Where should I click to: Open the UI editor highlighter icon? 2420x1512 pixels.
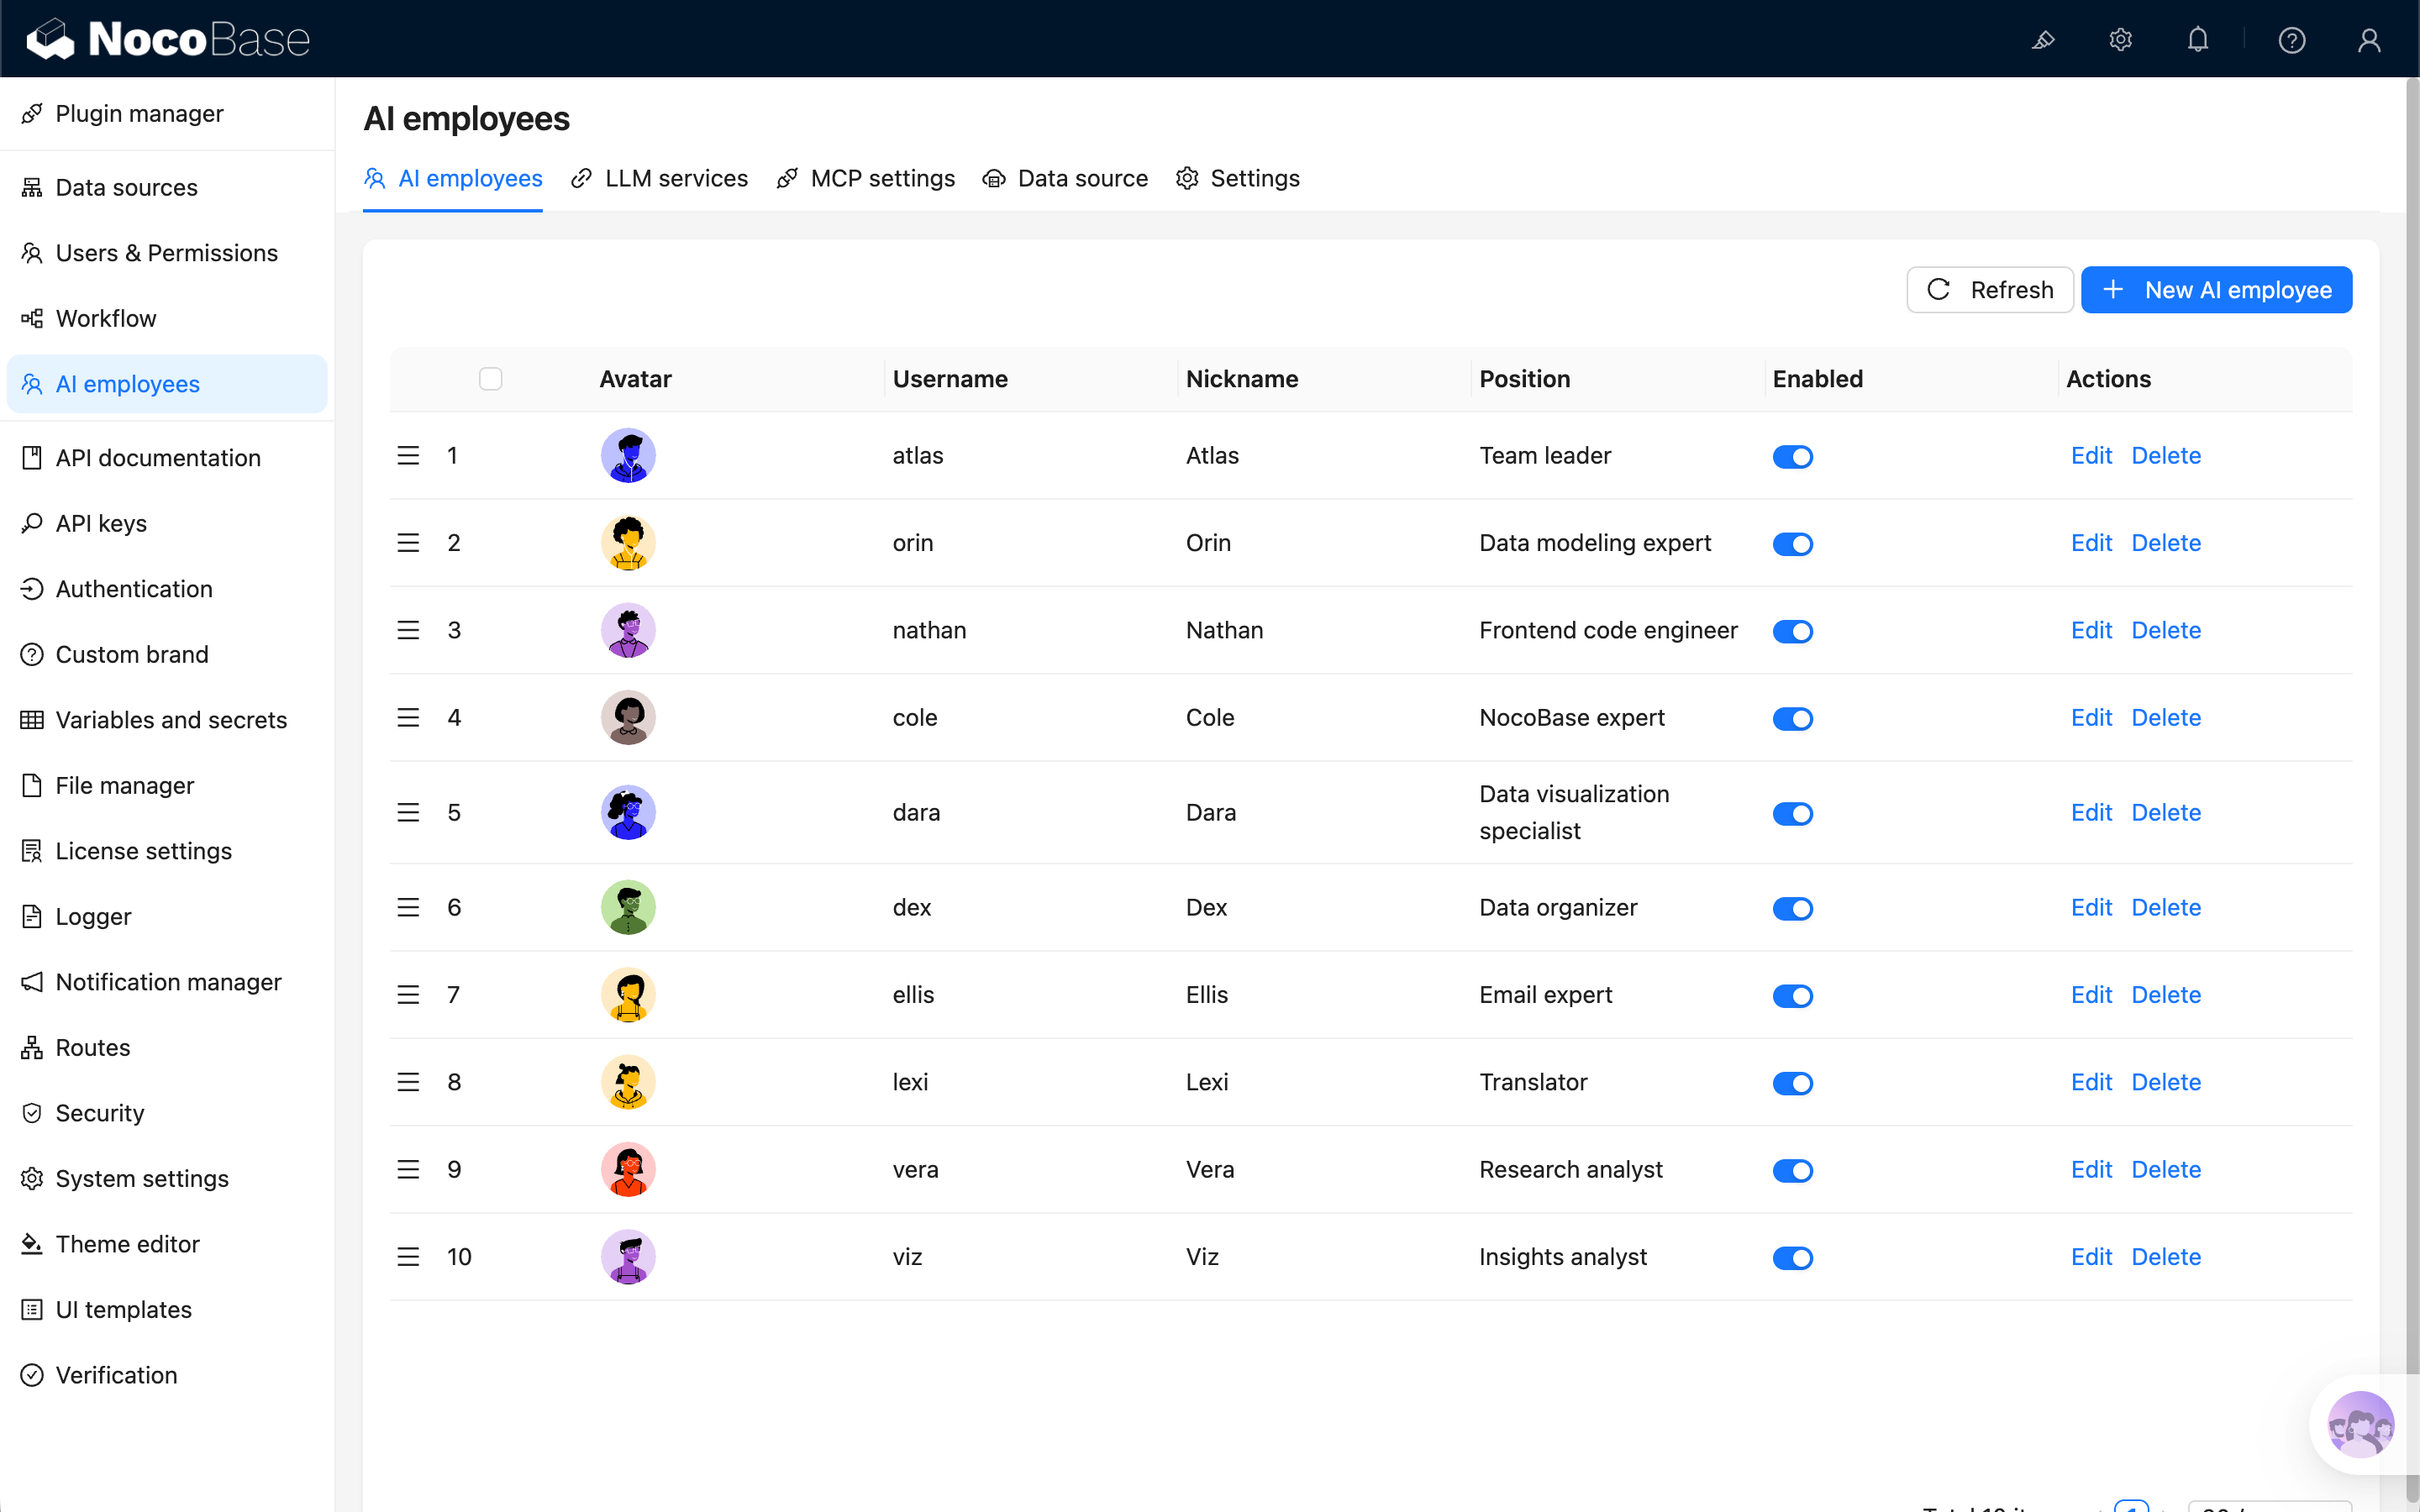pos(2043,40)
